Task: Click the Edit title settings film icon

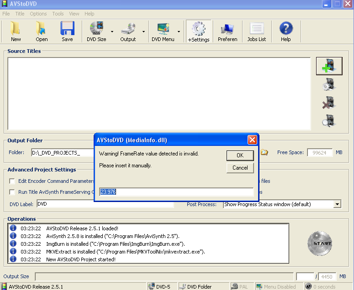Action: [x=329, y=84]
